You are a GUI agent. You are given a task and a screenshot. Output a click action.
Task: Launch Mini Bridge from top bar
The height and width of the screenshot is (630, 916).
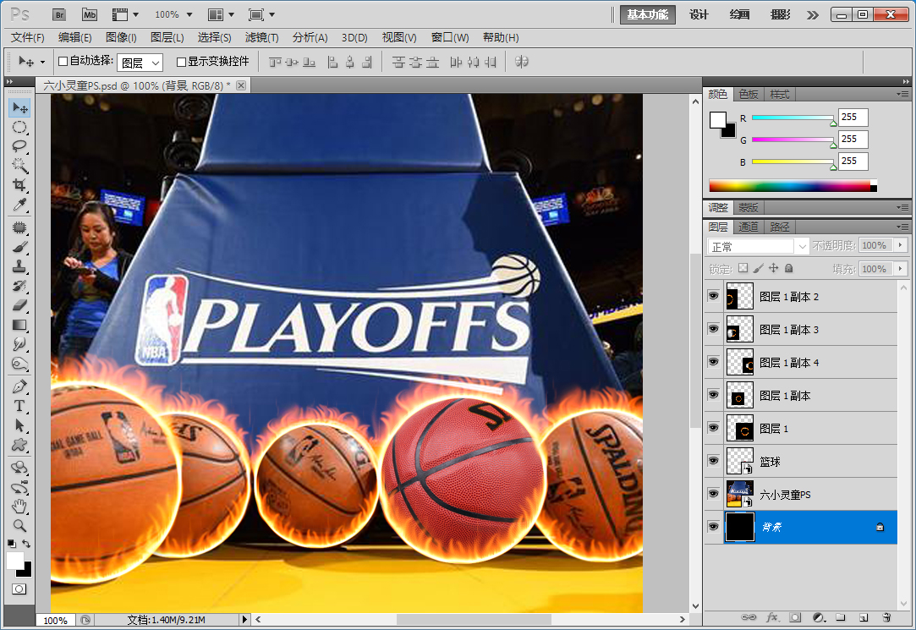90,14
